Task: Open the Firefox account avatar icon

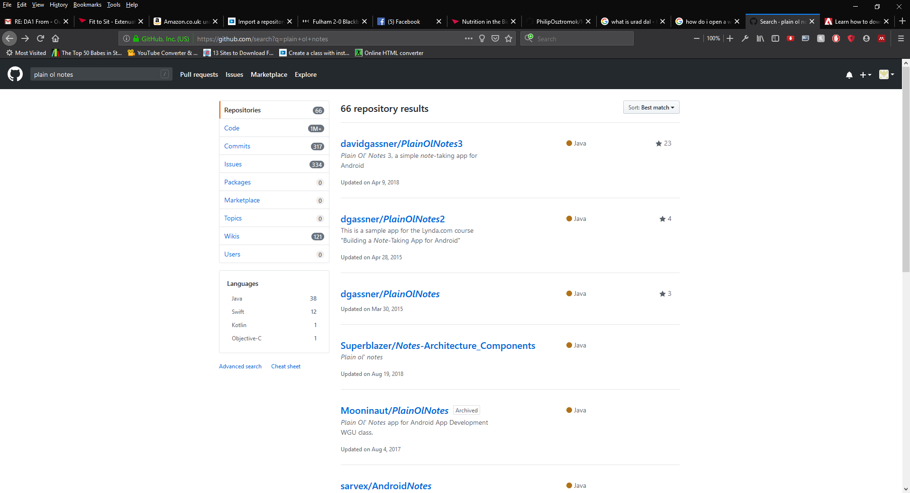Action: pyautogui.click(x=866, y=38)
